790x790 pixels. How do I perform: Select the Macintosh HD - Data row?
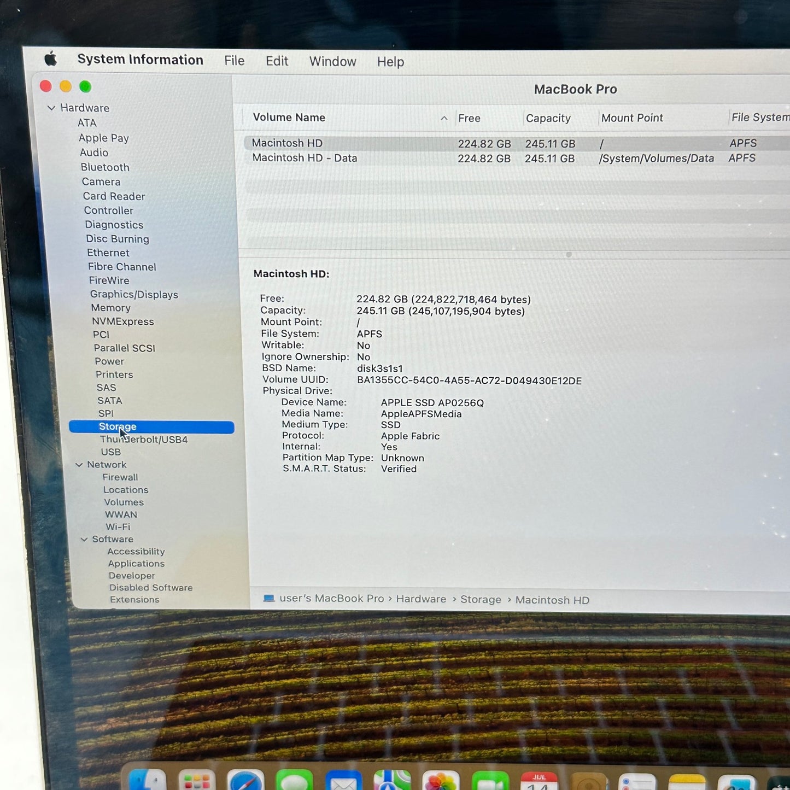click(x=517, y=158)
